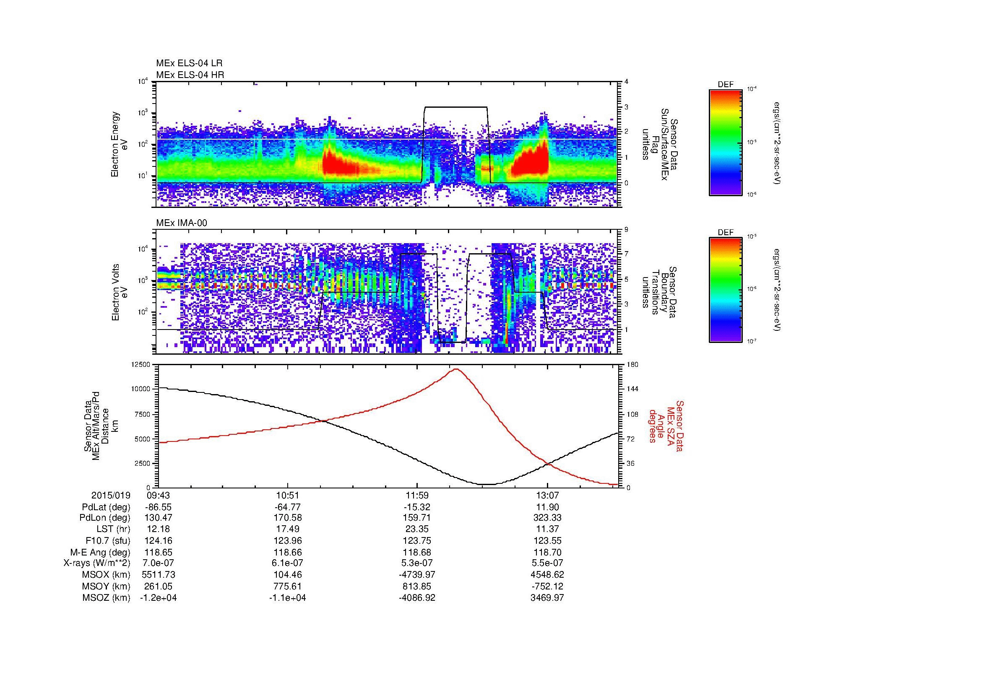Click the M-E Ang value '118.65'
Viewport: 981px width, 693px height.
158,553
